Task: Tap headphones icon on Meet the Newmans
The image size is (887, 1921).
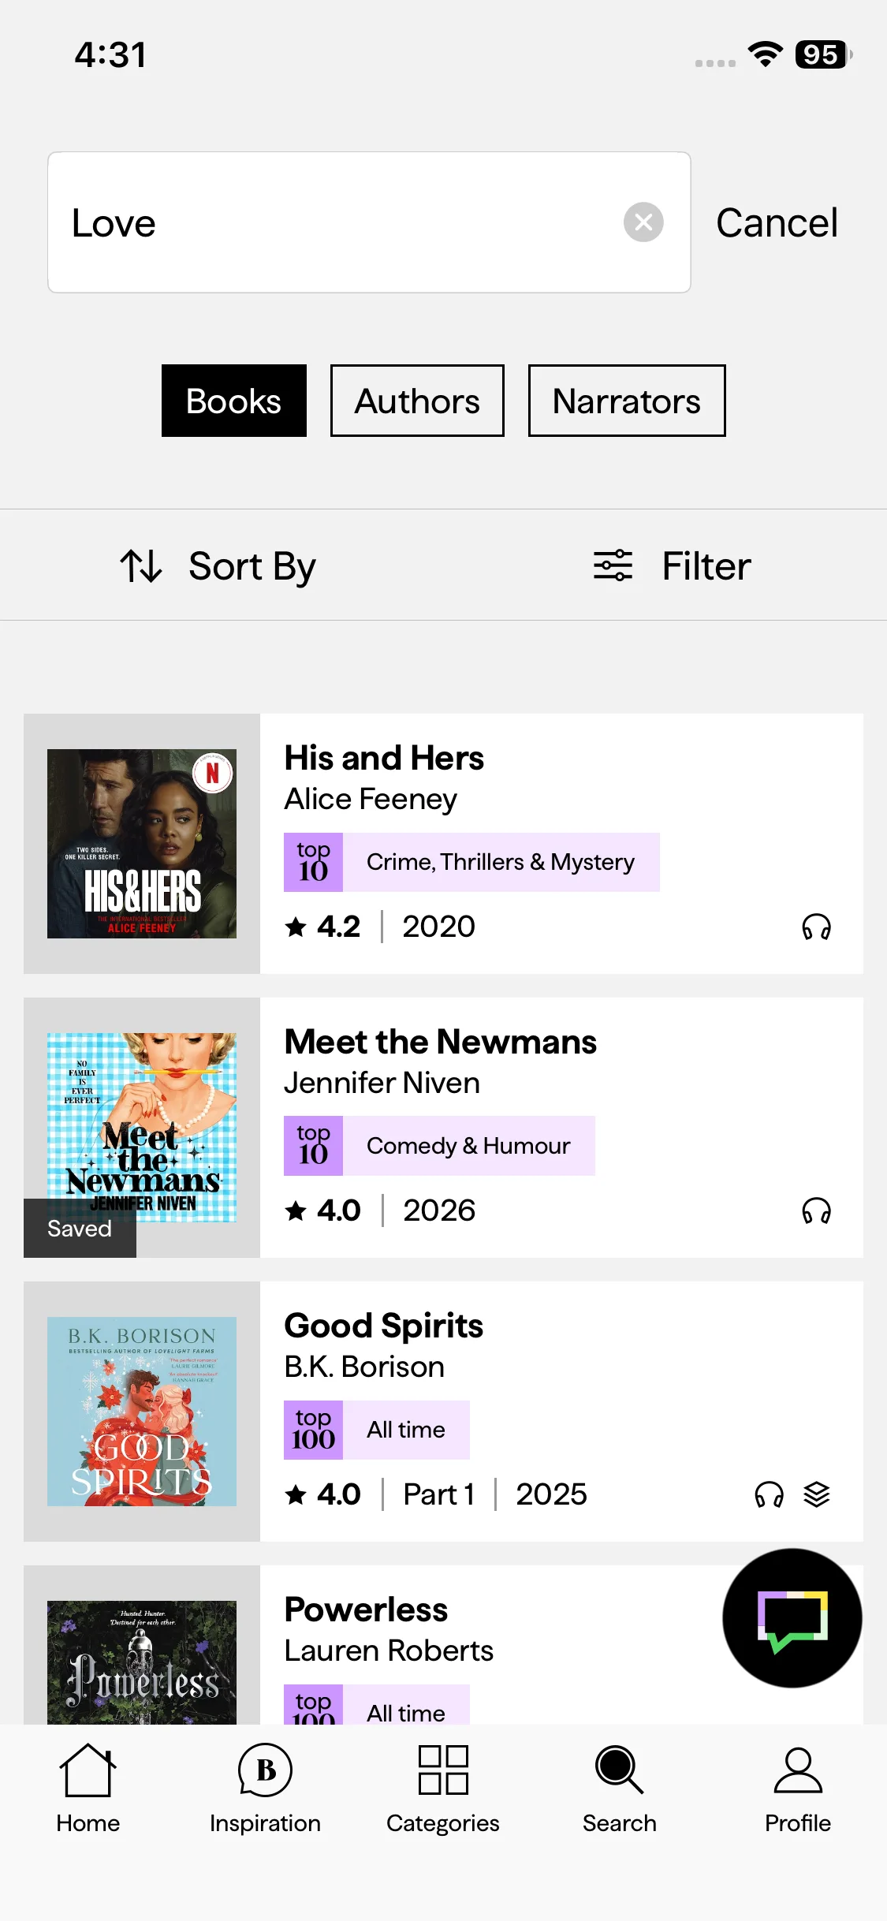Action: [816, 1210]
